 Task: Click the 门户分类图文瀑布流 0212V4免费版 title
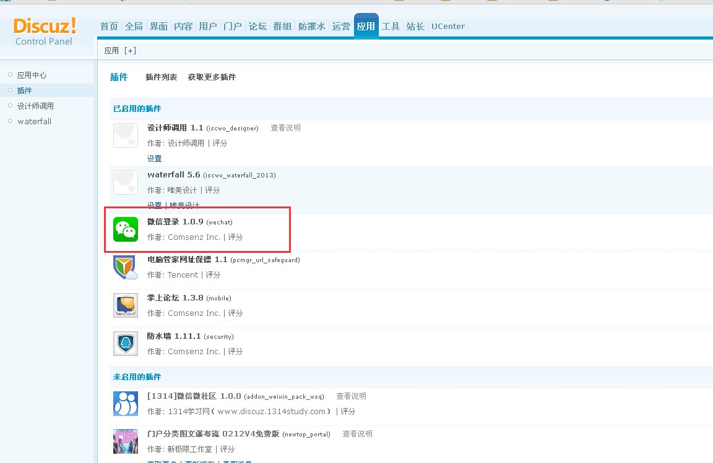click(x=214, y=433)
